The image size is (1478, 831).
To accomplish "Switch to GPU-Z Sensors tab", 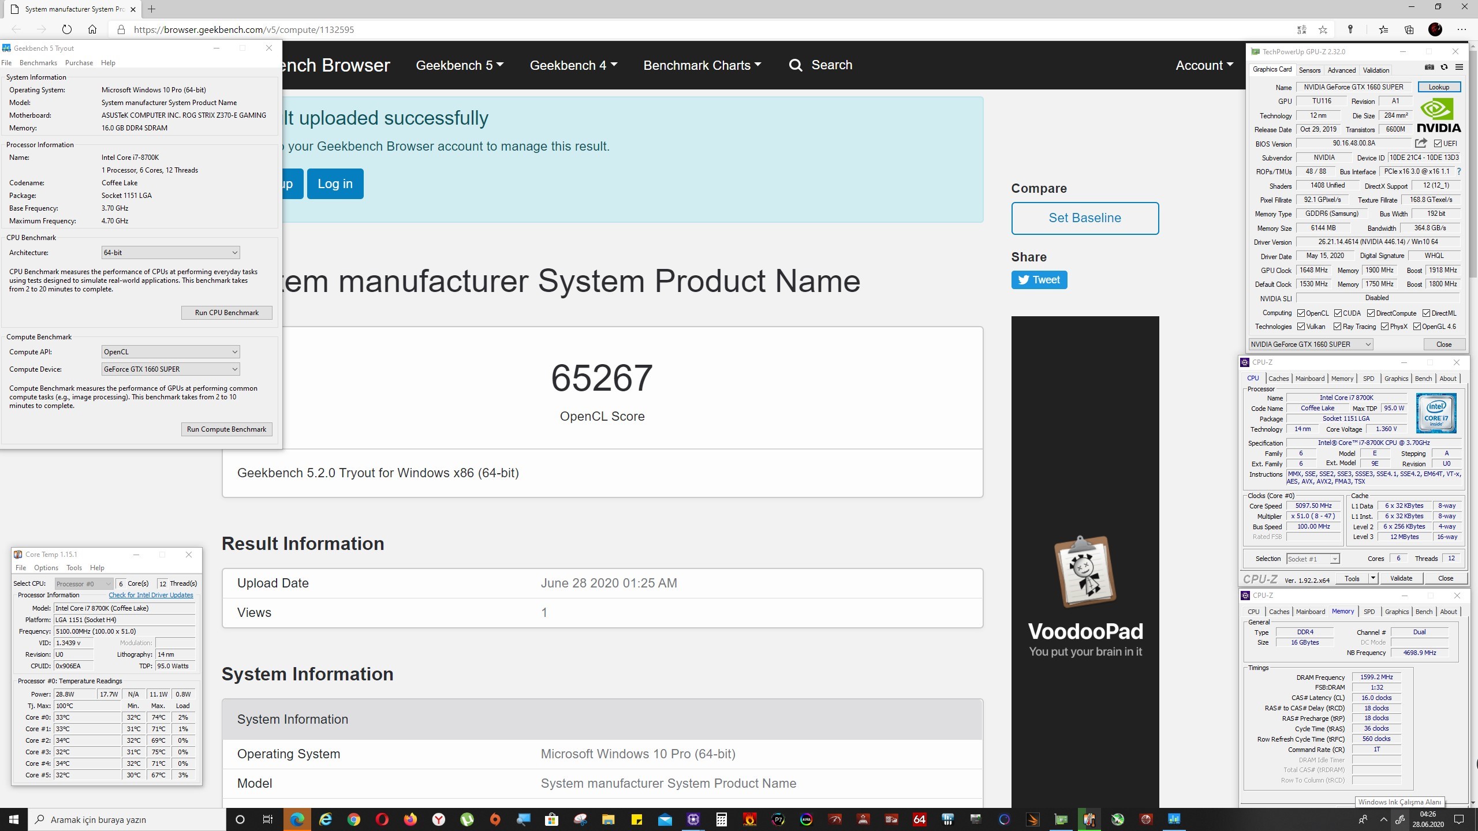I will (1309, 70).
